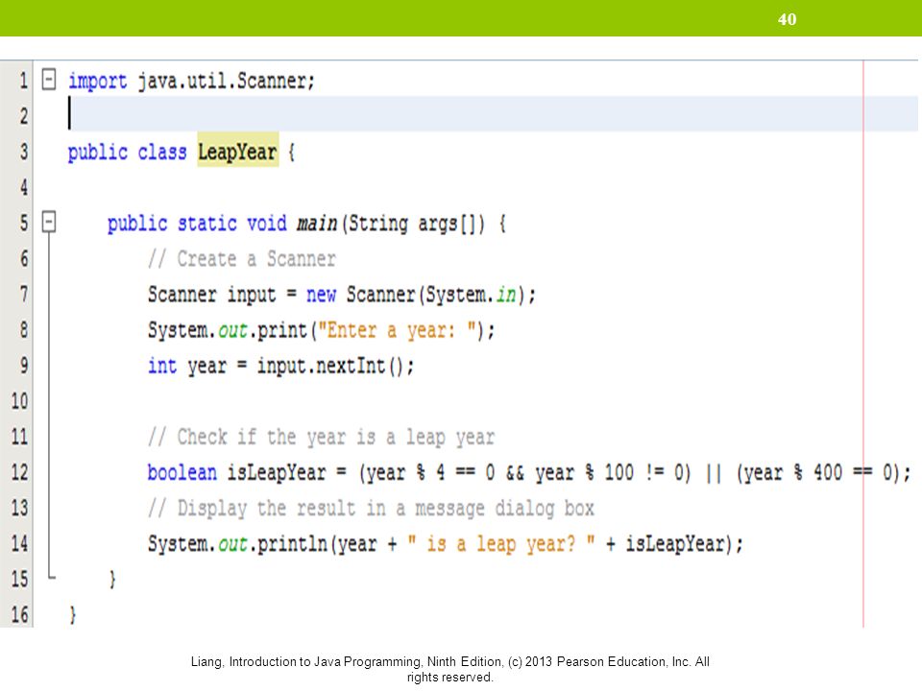
Task: Click the 'boolean' keyword on line 12
Action: (x=182, y=472)
